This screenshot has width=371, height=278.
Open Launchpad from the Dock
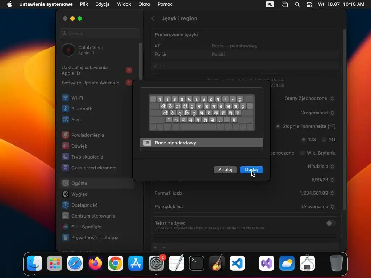pos(55,263)
